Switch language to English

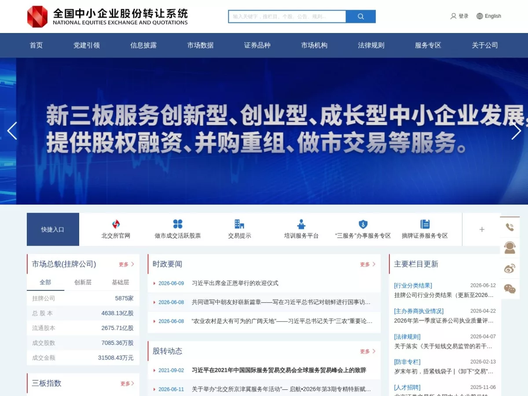pyautogui.click(x=489, y=16)
